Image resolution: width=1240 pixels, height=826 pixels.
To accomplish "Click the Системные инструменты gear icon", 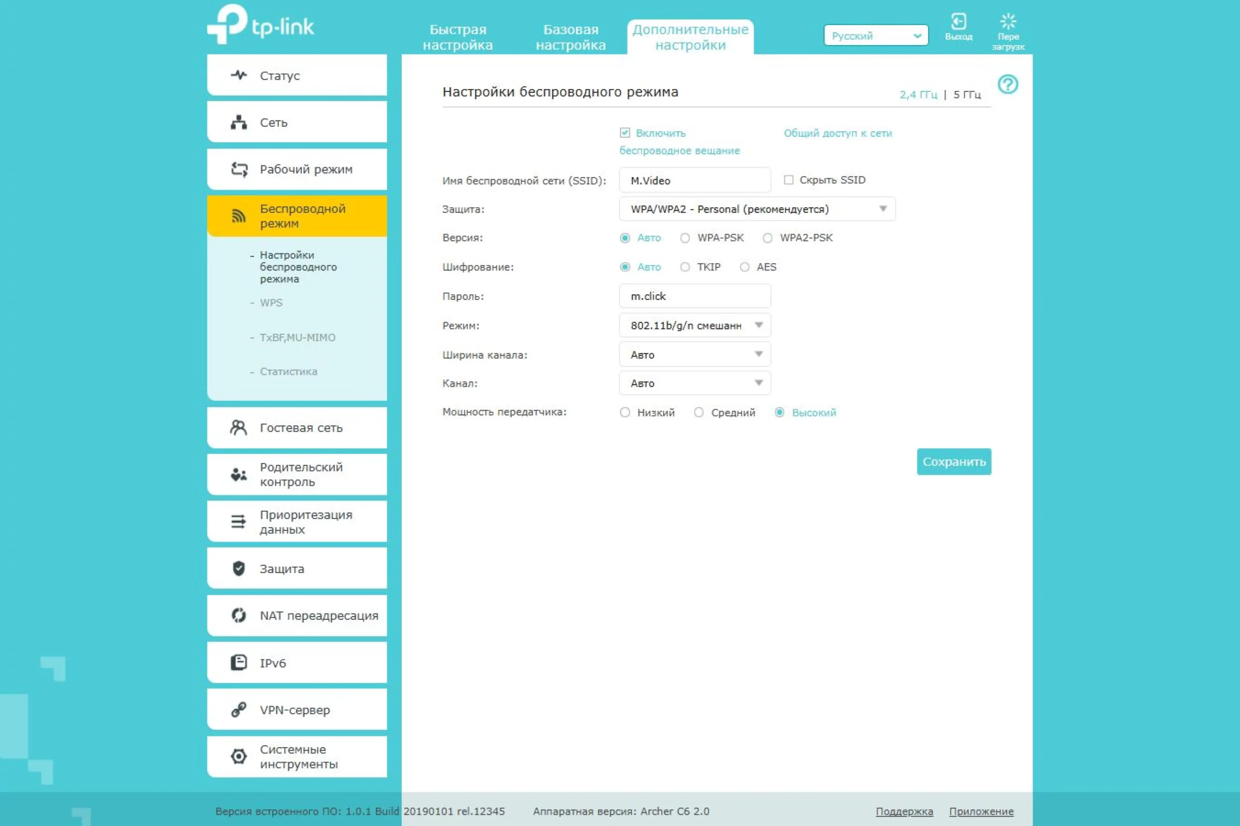I will click(239, 756).
